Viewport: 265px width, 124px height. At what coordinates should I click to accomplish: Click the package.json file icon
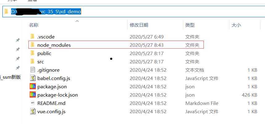tap(33, 86)
